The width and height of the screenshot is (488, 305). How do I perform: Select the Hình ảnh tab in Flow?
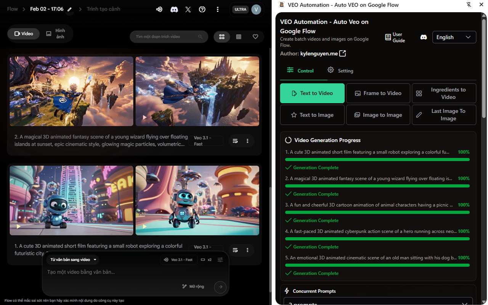(x=56, y=34)
